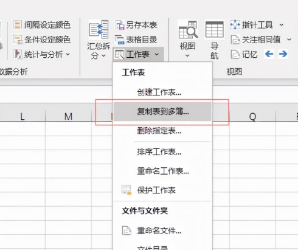298x250 pixels.
Task: Select column L header
Action: [23, 116]
